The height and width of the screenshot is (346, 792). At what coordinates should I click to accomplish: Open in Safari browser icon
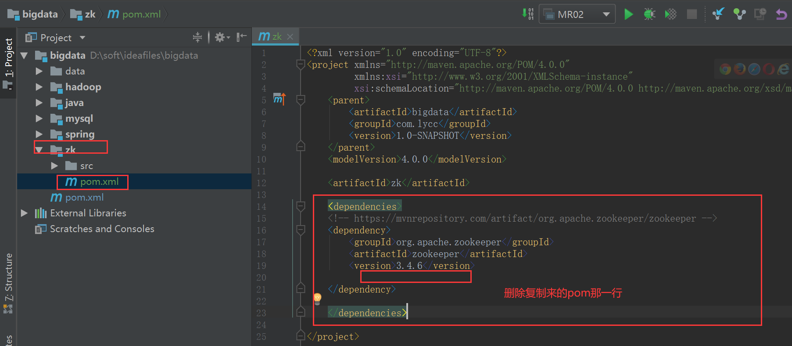click(x=754, y=69)
